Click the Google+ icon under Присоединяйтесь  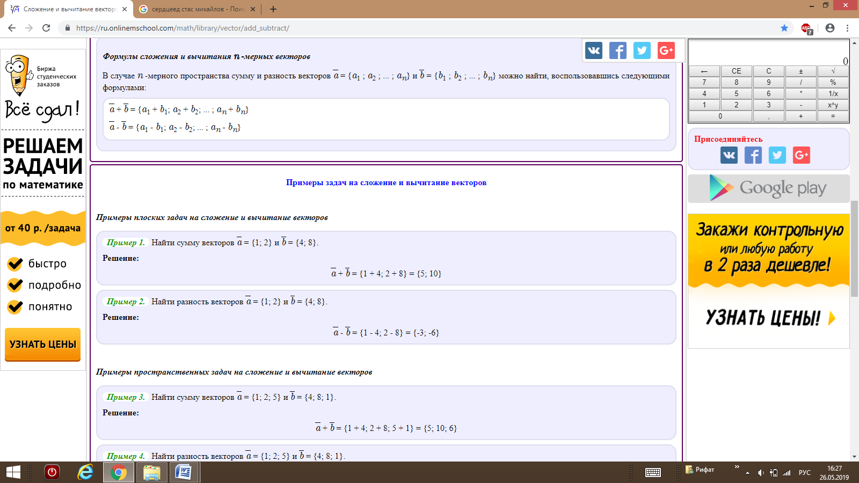(x=801, y=155)
